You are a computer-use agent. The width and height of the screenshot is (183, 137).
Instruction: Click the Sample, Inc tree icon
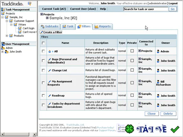coord(7,17)
